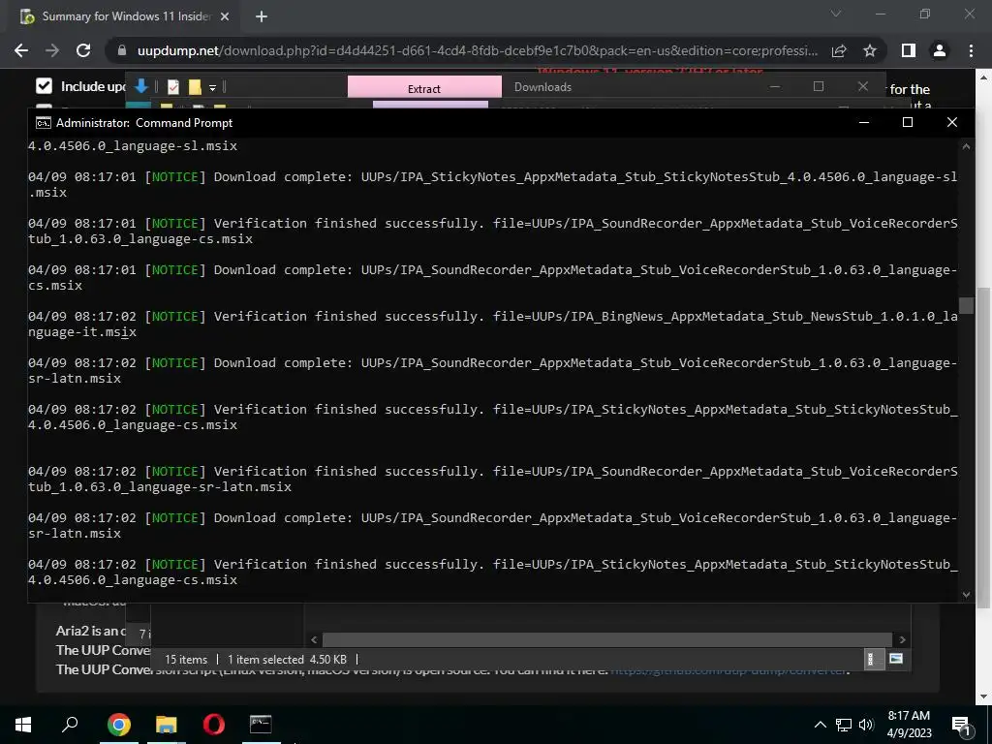Launch Opera from the taskbar

tap(214, 725)
